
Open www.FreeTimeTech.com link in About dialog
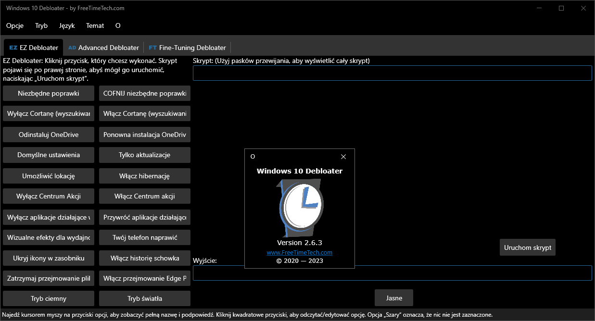[300, 252]
